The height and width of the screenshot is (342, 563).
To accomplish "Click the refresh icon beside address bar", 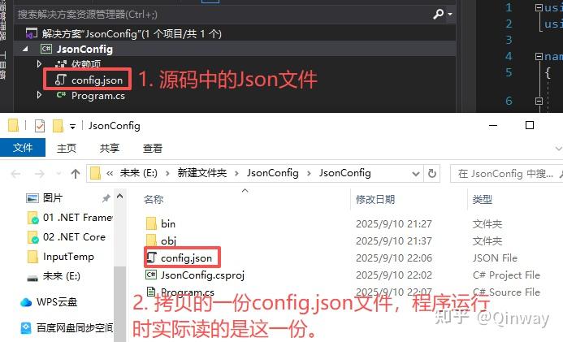I will pyautogui.click(x=432, y=174).
